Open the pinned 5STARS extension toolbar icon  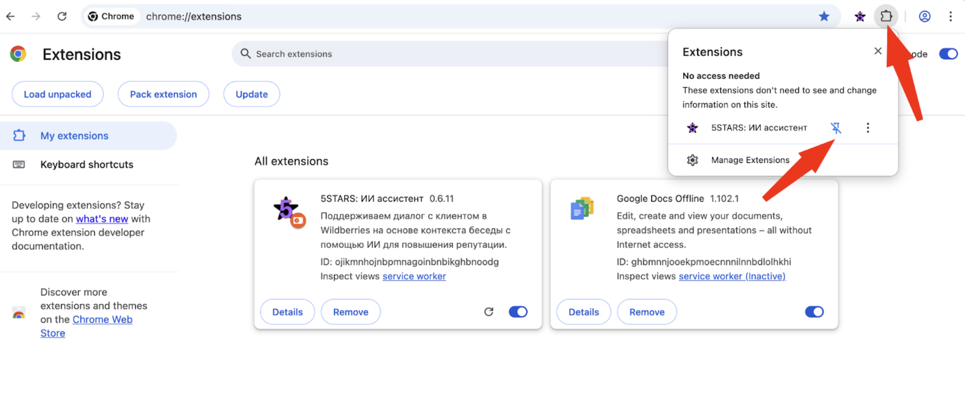pyautogui.click(x=860, y=16)
